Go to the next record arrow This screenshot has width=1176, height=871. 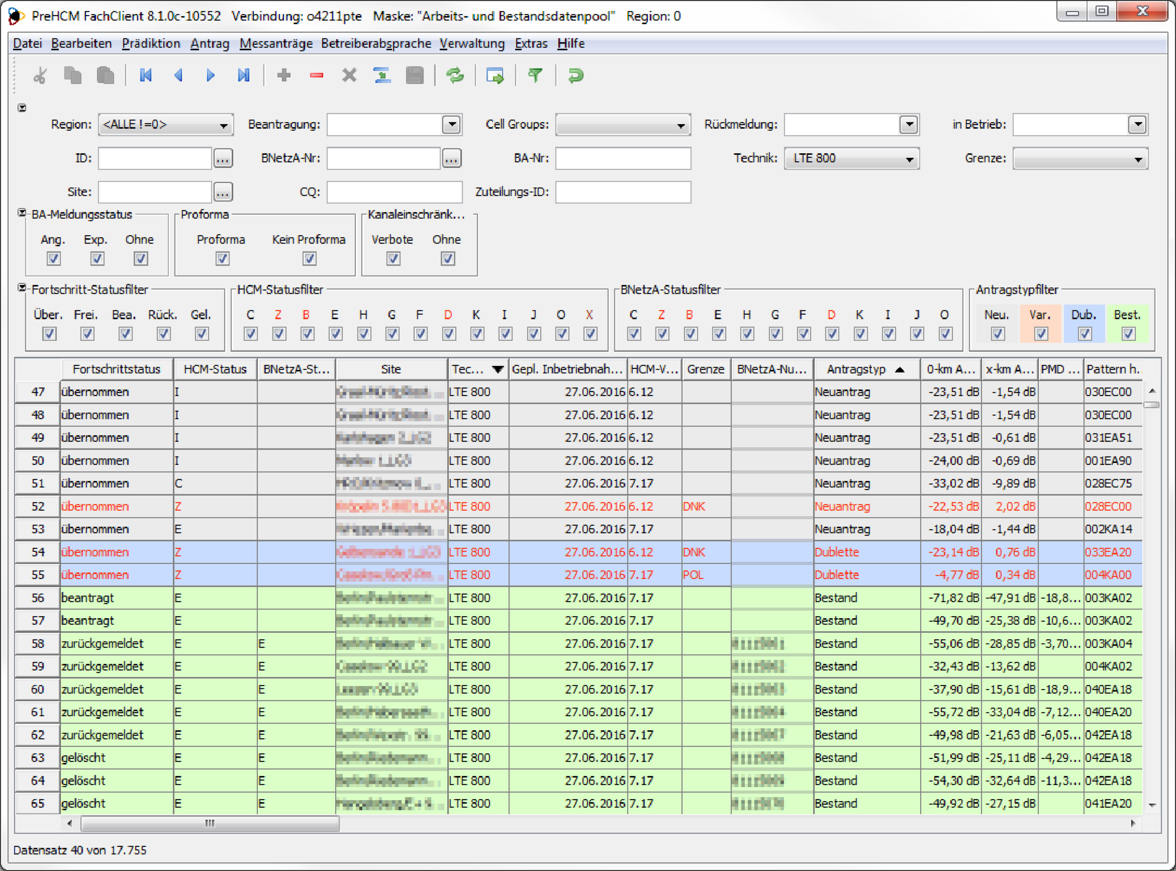coord(211,75)
